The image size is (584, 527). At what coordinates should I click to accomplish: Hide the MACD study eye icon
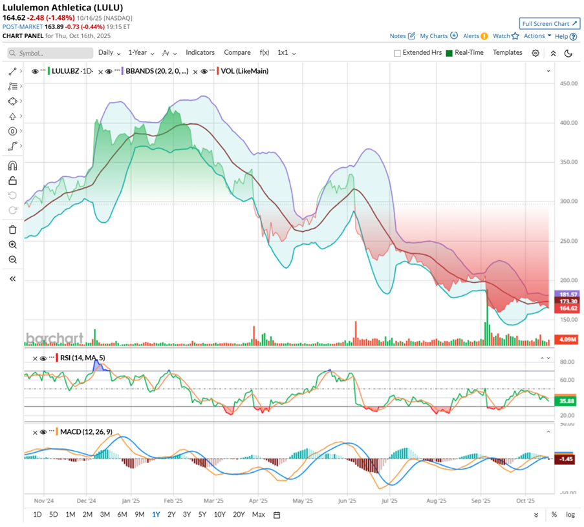[43, 432]
